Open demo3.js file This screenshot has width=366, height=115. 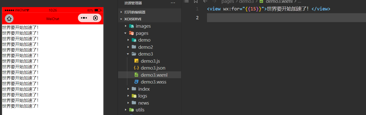point(150,61)
